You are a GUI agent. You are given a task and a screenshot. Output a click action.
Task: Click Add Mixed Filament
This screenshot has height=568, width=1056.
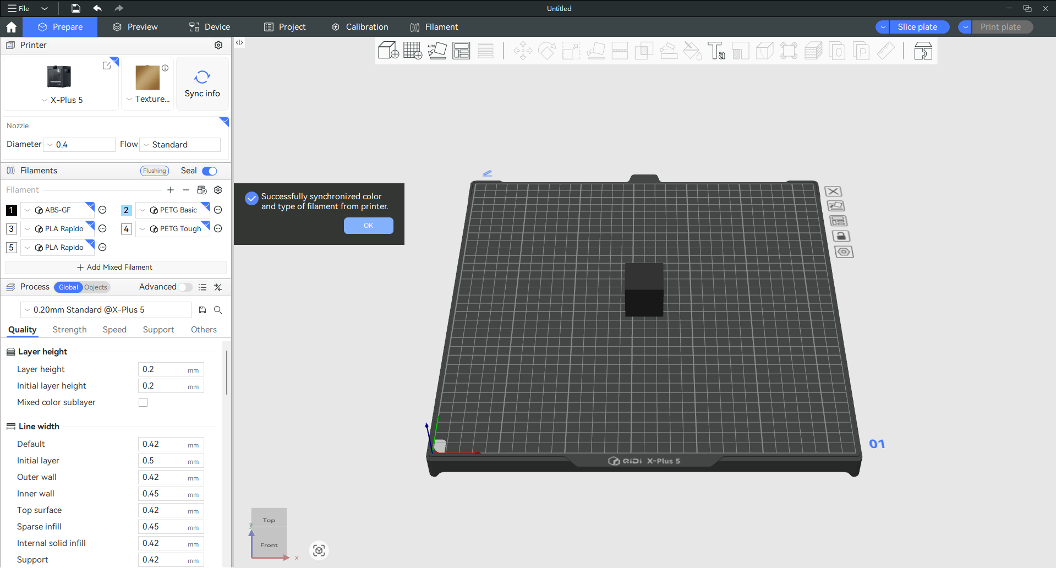click(115, 267)
